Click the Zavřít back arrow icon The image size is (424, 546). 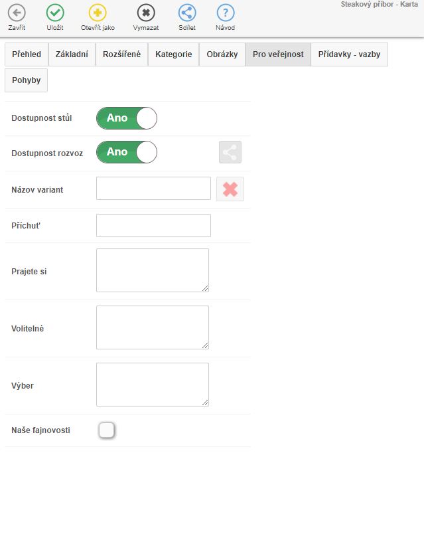17,13
